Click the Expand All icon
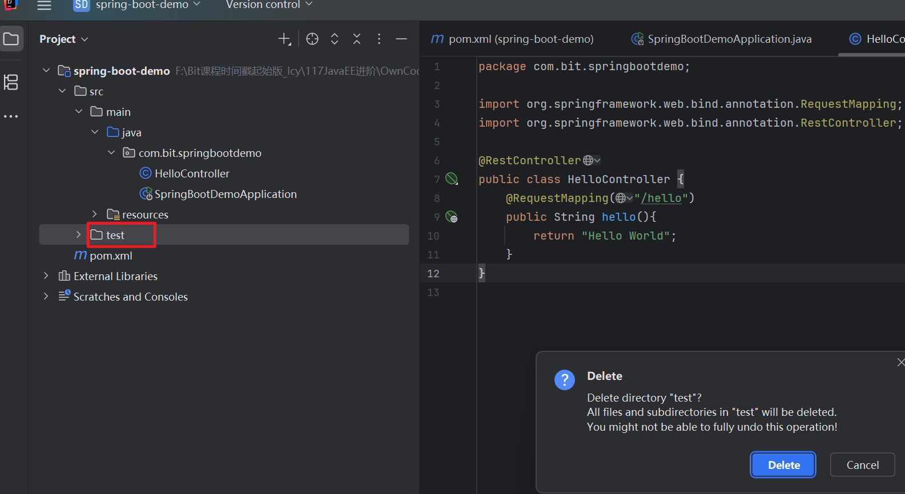905x494 pixels. tap(335, 39)
